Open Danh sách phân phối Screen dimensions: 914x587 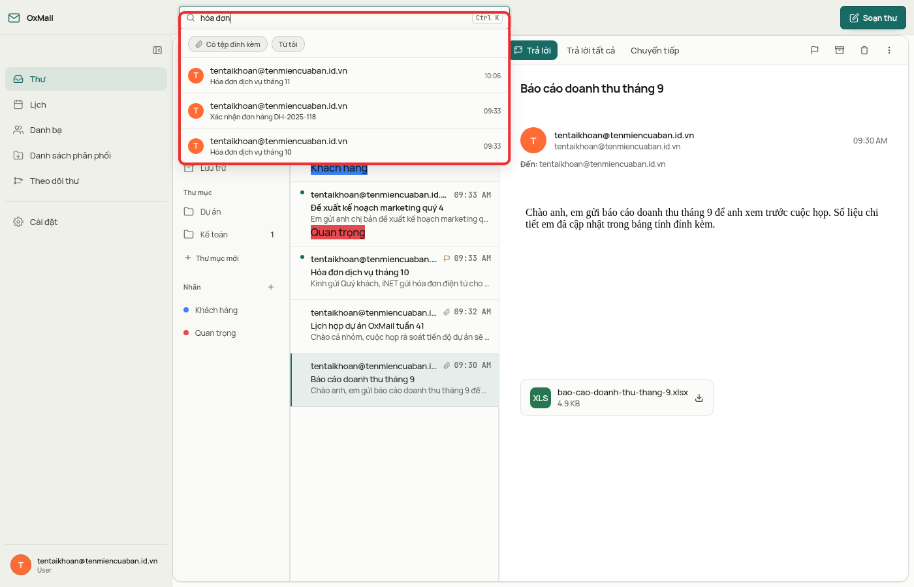pos(86,155)
